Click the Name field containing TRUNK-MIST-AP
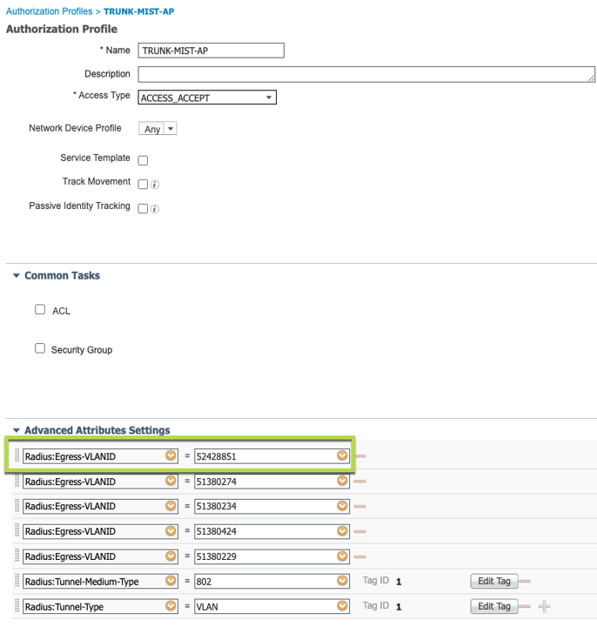 [211, 51]
